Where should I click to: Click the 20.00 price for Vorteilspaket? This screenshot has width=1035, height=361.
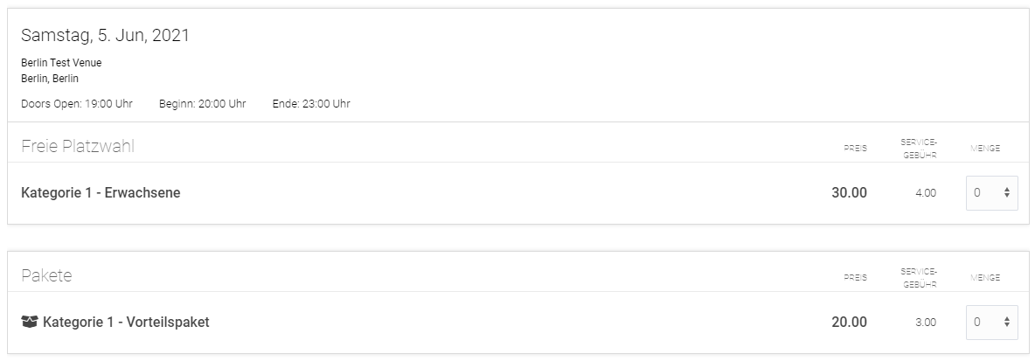pos(849,323)
